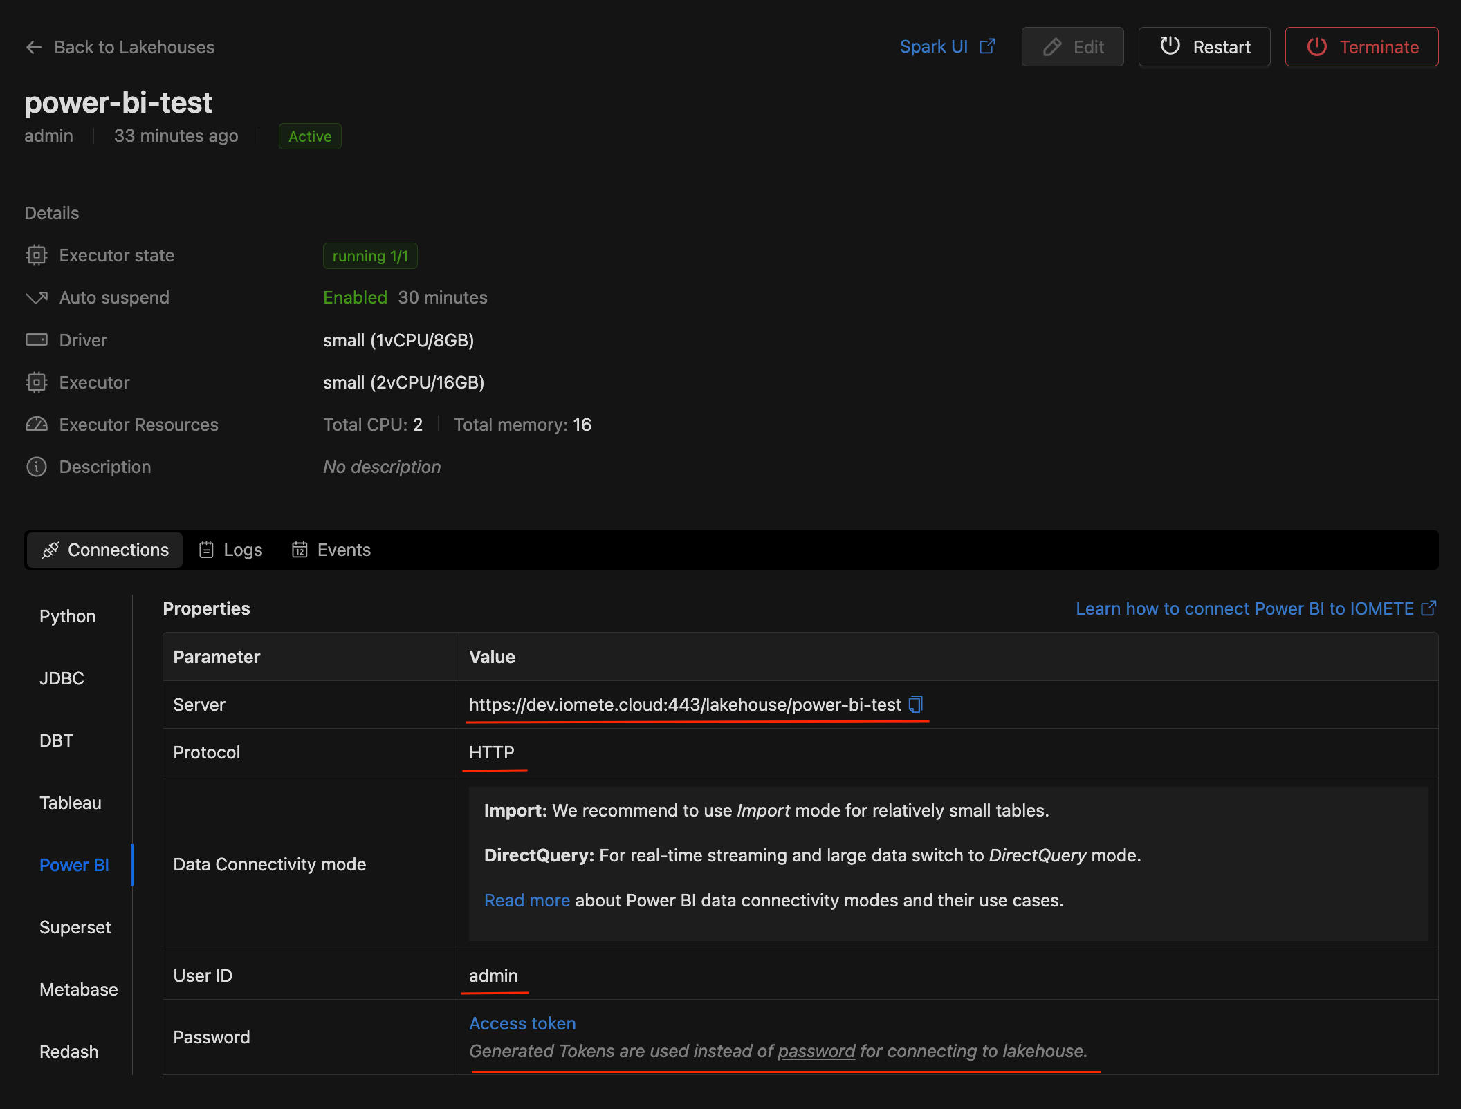
Task: Click the Active status badge
Action: [x=310, y=136]
